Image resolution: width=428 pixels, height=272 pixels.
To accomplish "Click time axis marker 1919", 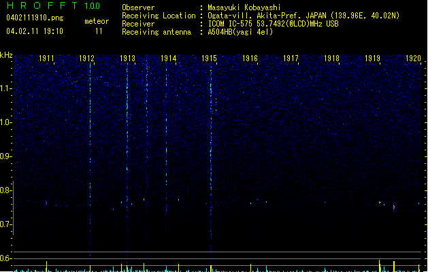I will coord(373,58).
